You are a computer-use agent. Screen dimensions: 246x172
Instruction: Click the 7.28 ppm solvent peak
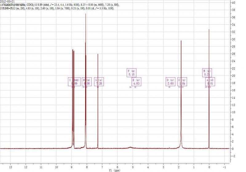(98, 100)
